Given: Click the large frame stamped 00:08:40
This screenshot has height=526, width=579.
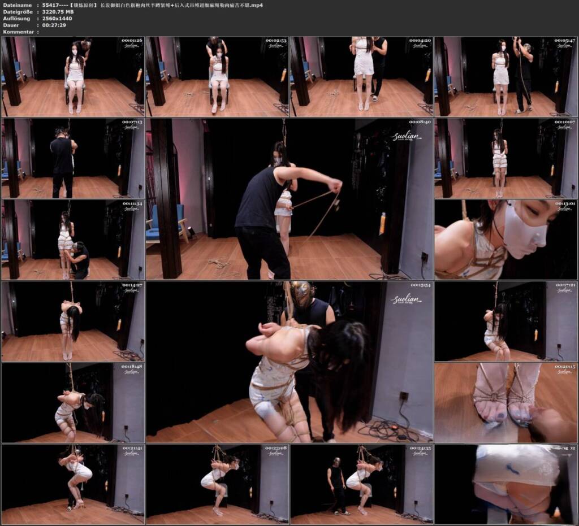Looking at the screenshot, I should tap(289, 199).
